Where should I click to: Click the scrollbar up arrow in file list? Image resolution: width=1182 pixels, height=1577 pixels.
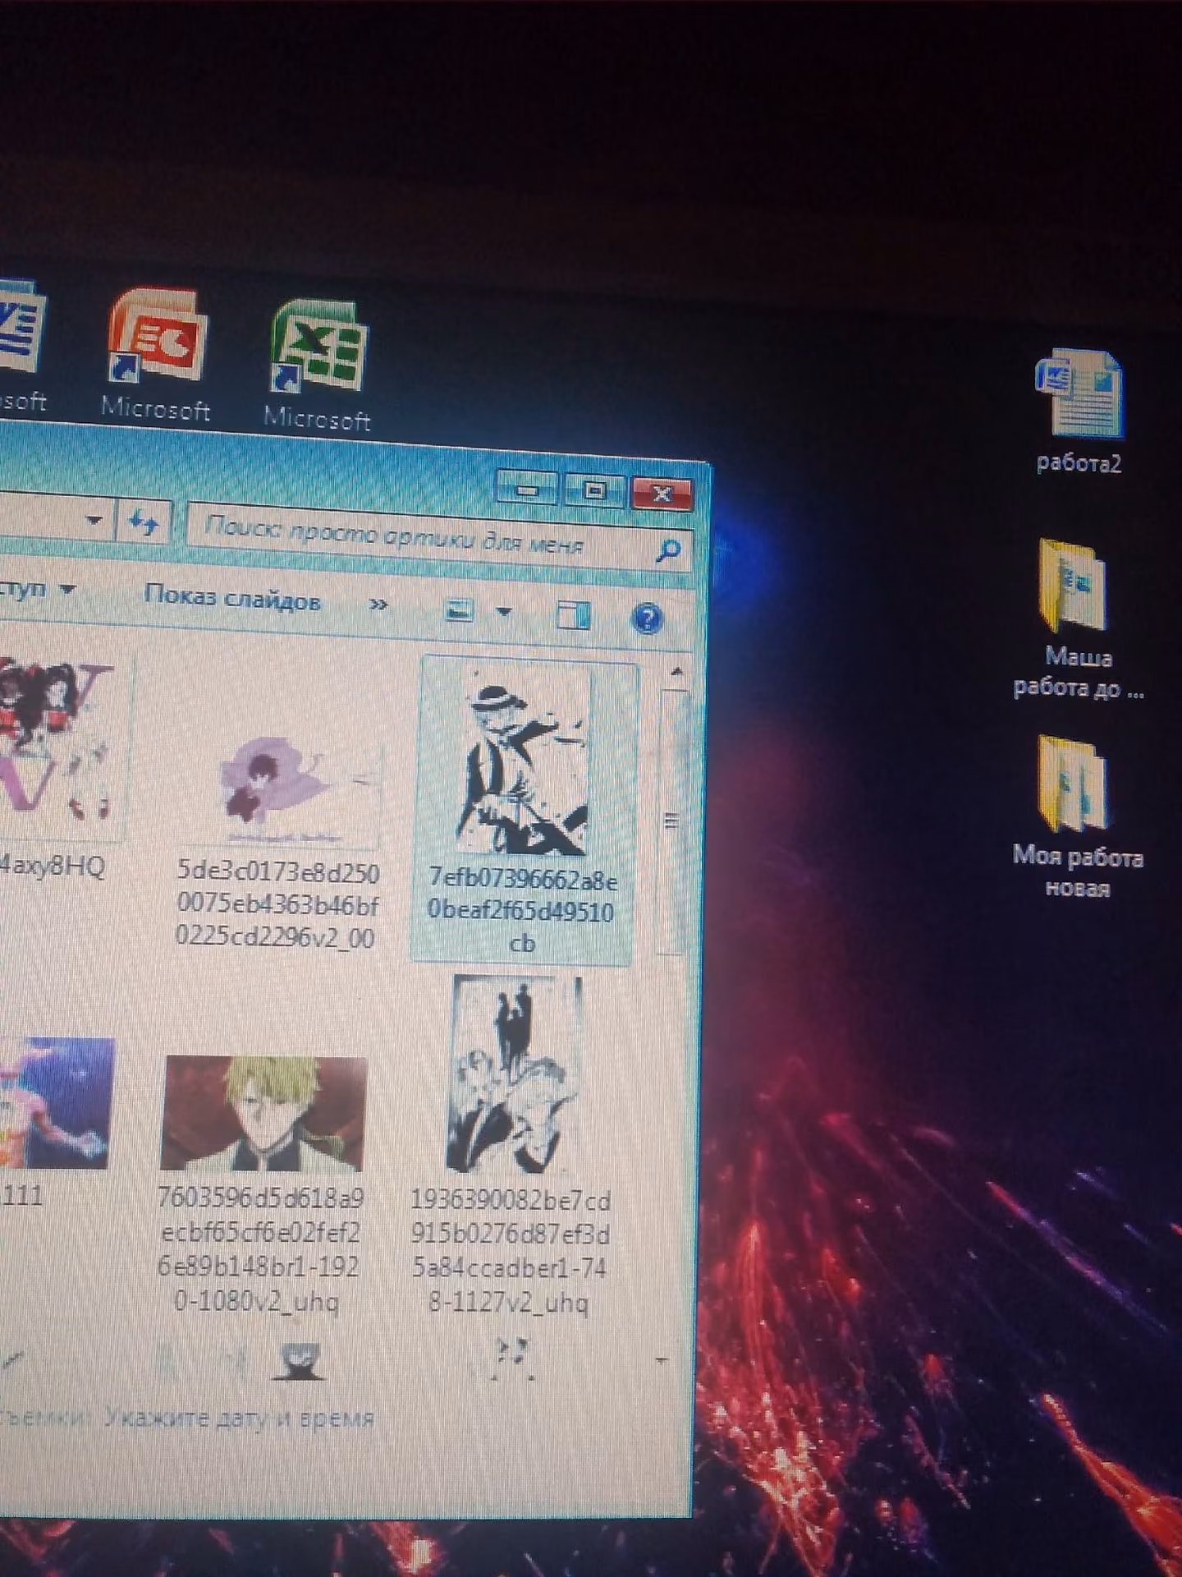[676, 673]
